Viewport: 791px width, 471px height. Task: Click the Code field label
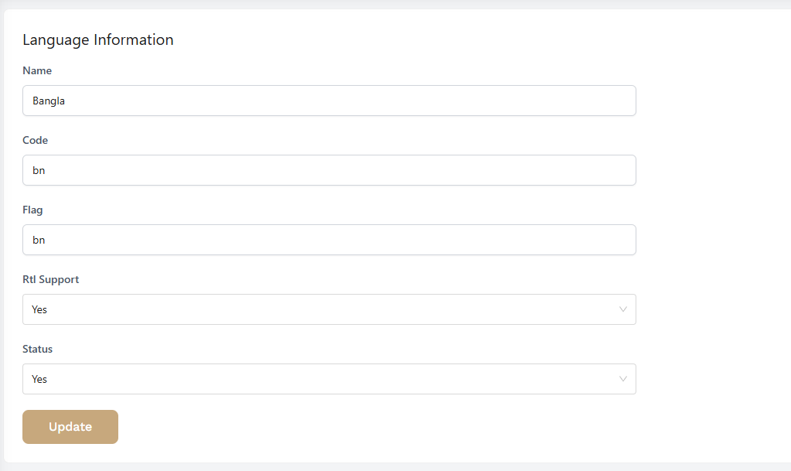[x=36, y=140]
